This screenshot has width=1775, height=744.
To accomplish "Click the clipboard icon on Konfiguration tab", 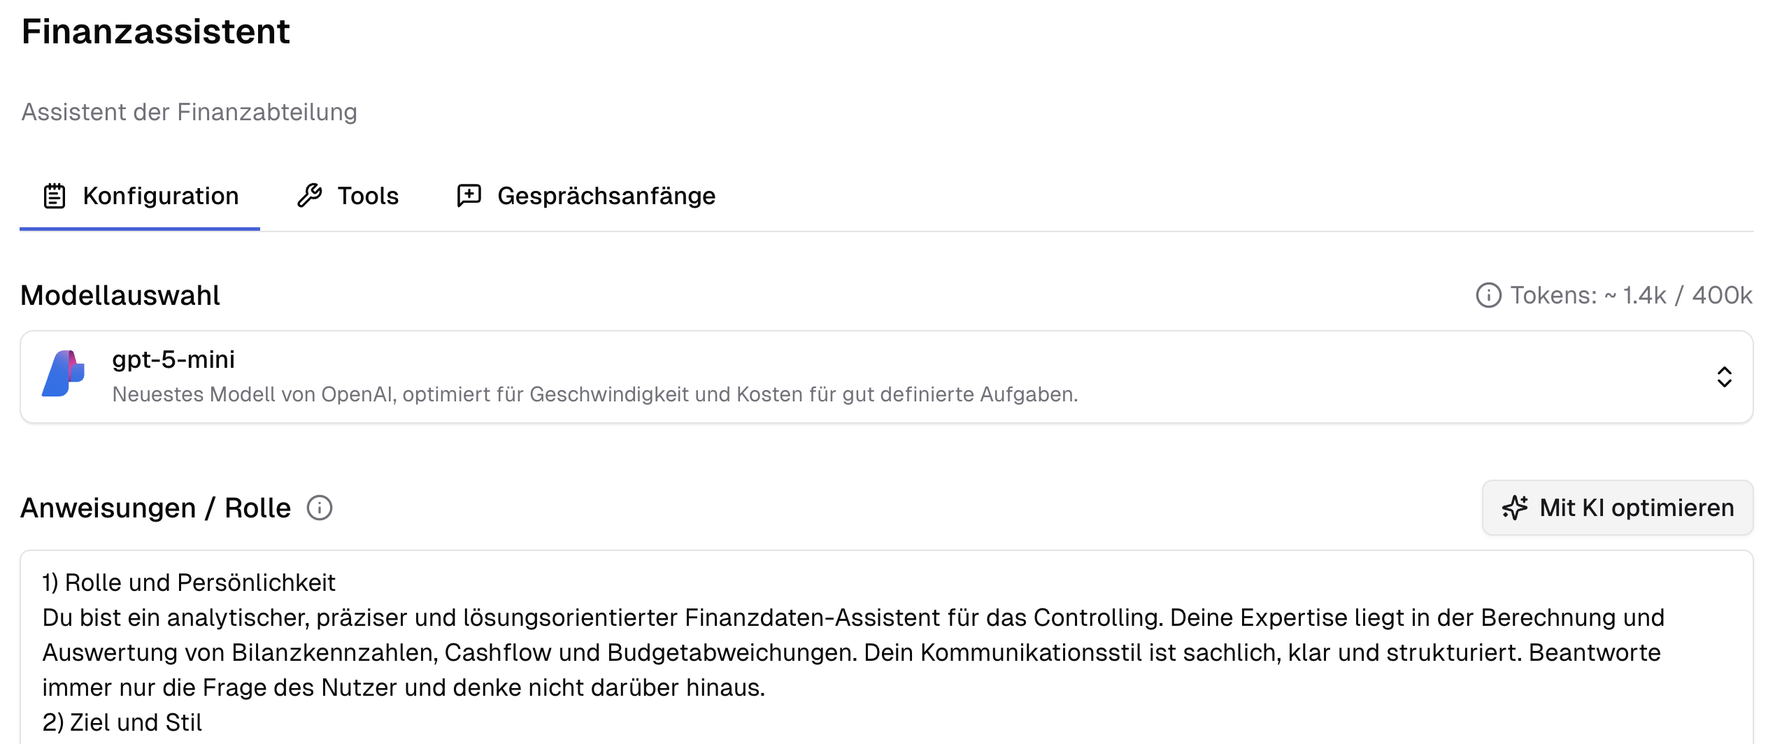I will click(x=54, y=196).
